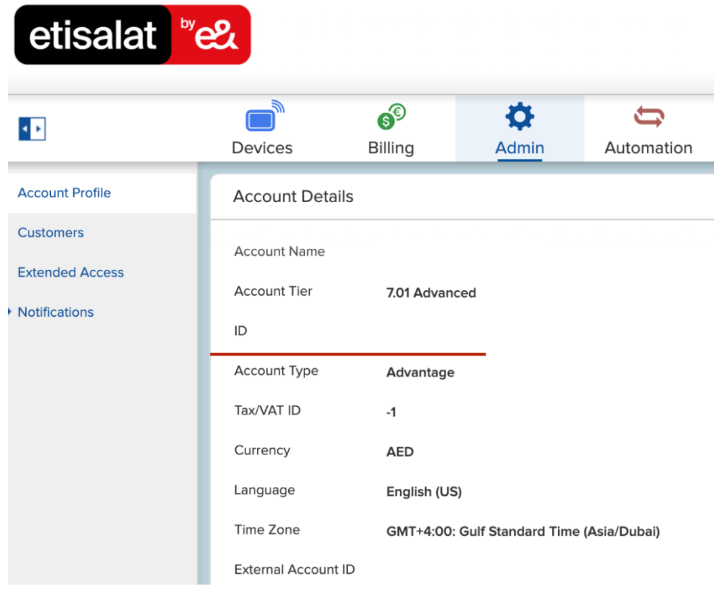Image resolution: width=714 pixels, height=590 pixels.
Task: Select Notifications in the left menu
Action: tap(56, 313)
